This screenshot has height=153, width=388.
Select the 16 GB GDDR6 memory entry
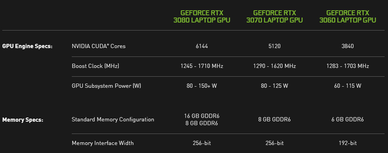coord(202,116)
